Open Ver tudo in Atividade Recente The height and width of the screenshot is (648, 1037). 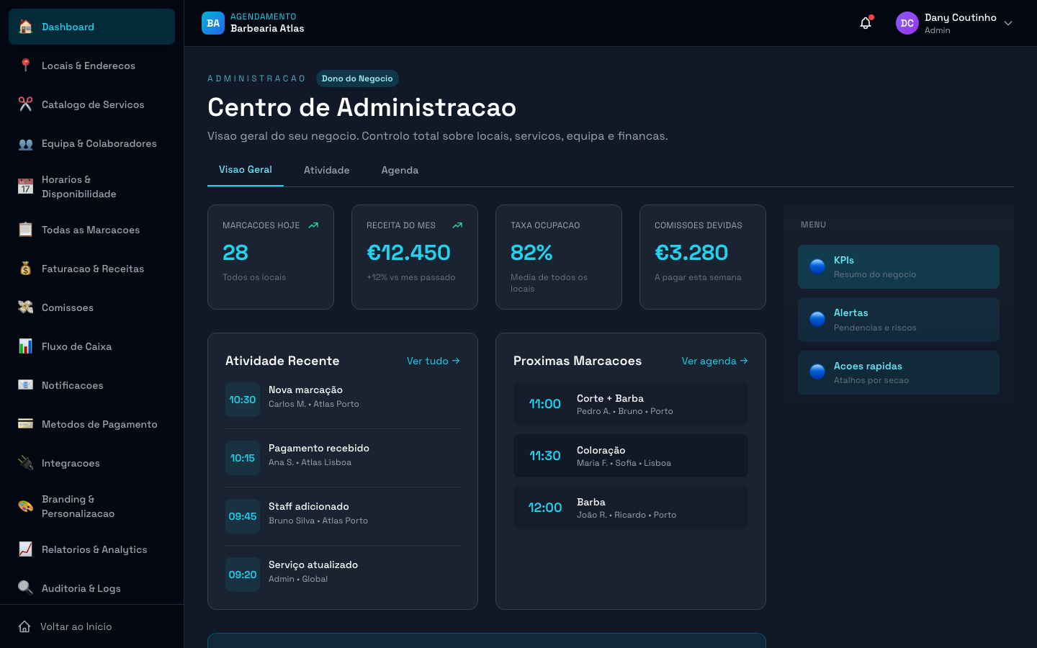[434, 361]
